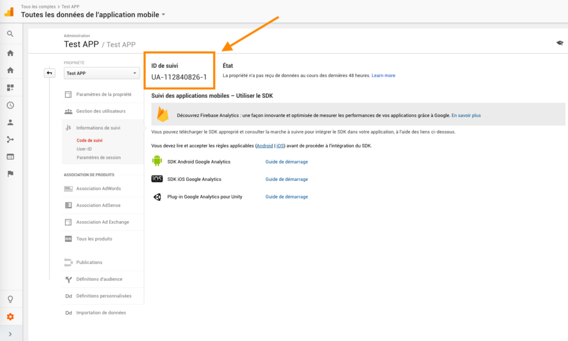Open the Admin gear icon

click(x=10, y=317)
